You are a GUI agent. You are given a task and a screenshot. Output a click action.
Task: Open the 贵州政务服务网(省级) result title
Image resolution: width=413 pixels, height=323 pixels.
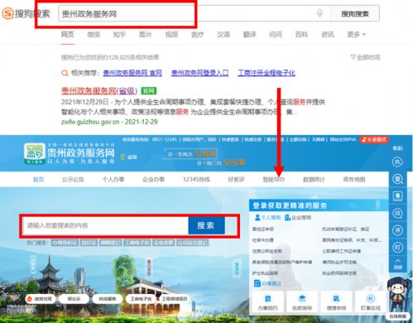tap(99, 90)
